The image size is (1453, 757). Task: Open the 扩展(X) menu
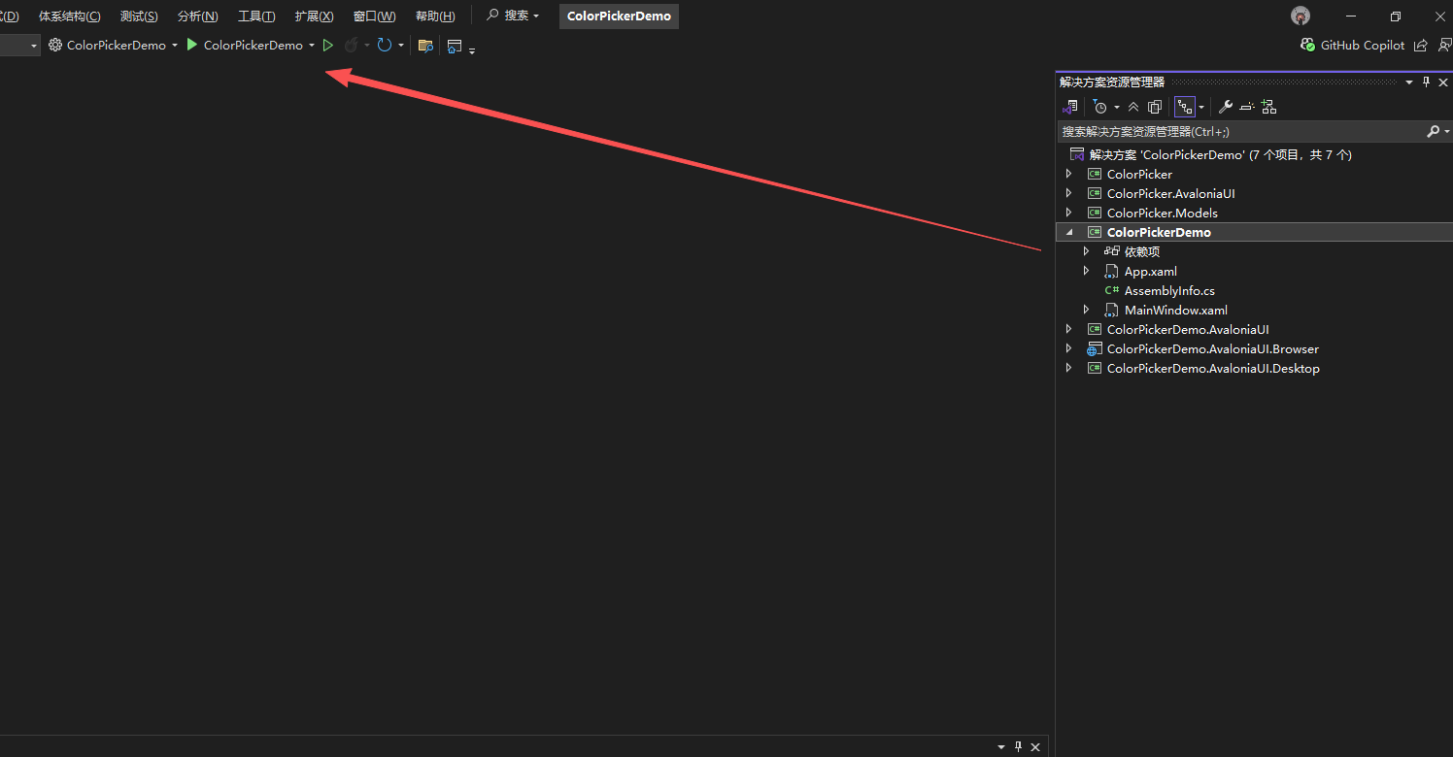pos(314,16)
